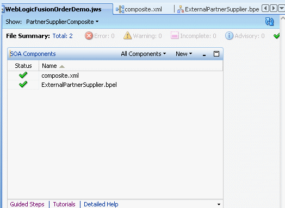
Task: Open the Guided Steps link
Action: click(x=27, y=204)
